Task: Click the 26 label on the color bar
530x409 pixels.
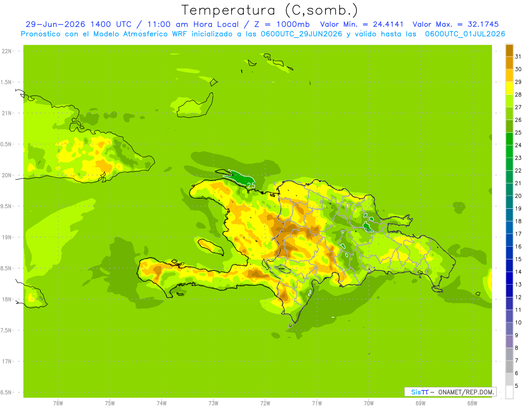Action: [519, 120]
